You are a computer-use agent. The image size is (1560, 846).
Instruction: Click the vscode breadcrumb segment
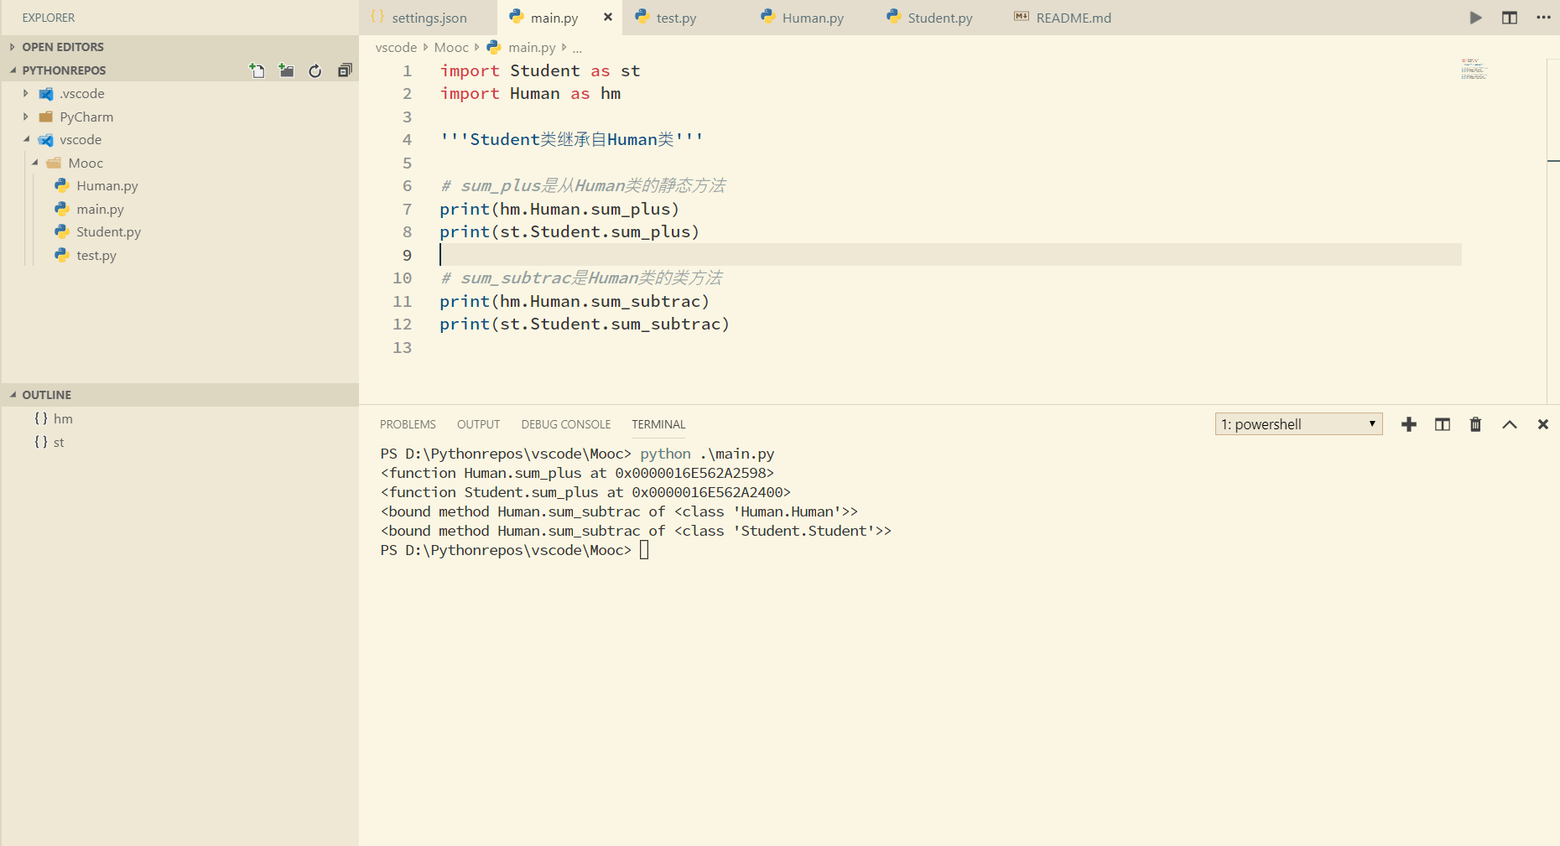[396, 48]
